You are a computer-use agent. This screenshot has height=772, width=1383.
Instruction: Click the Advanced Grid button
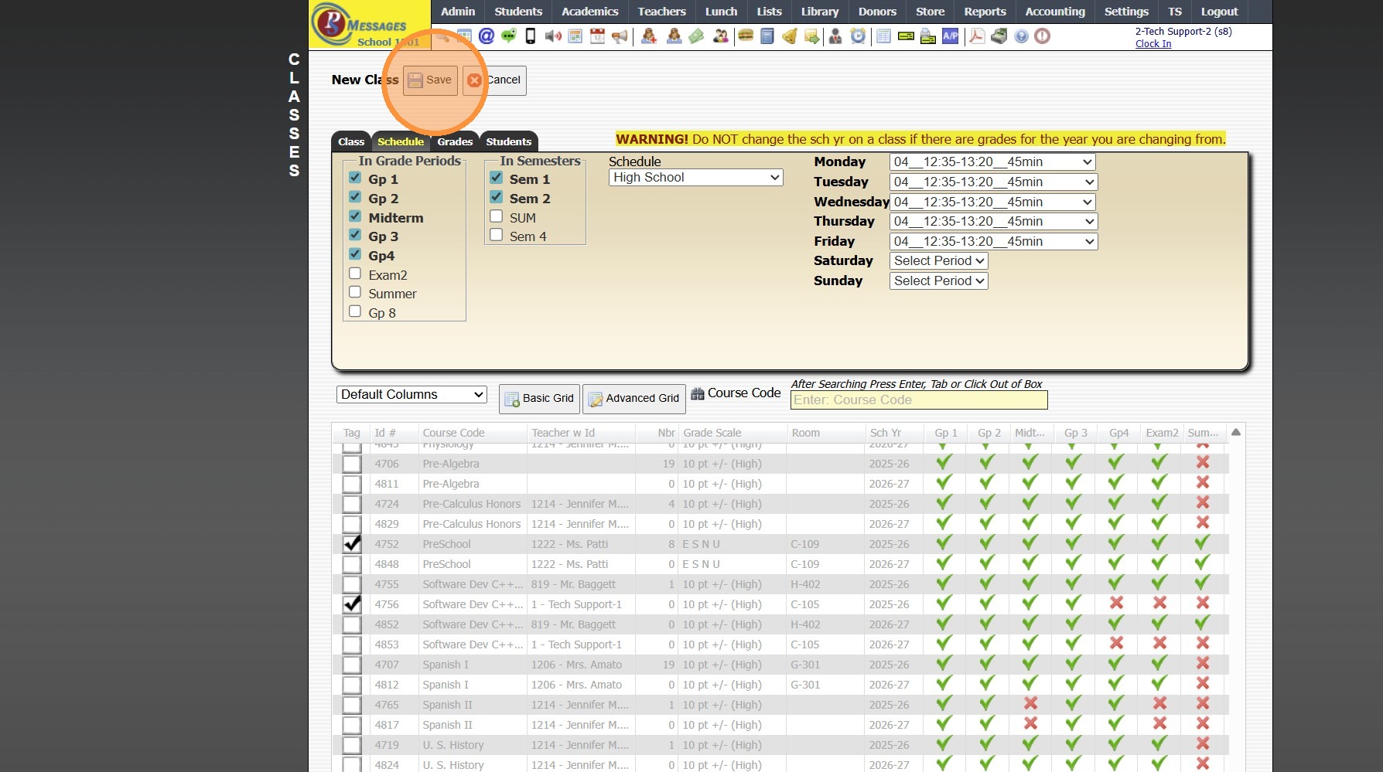point(633,399)
